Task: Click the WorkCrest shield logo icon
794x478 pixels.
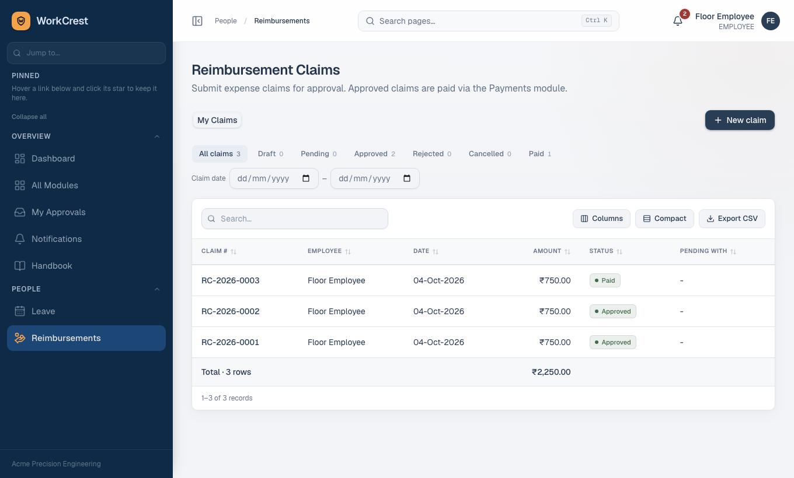Action: pos(21,21)
